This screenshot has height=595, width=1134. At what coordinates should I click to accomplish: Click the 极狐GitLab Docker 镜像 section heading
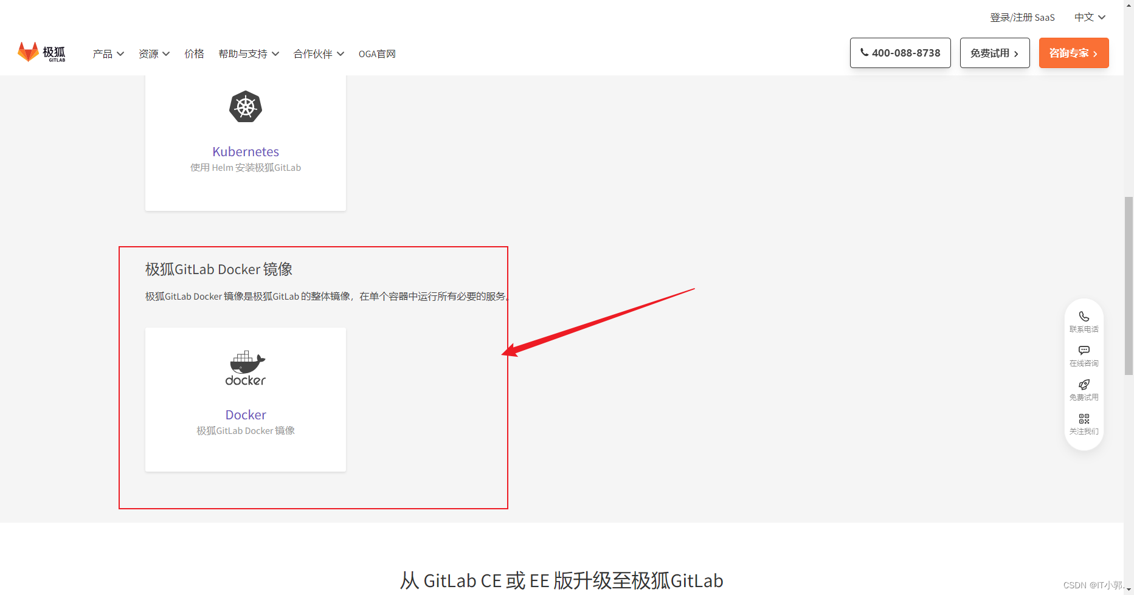pos(219,269)
